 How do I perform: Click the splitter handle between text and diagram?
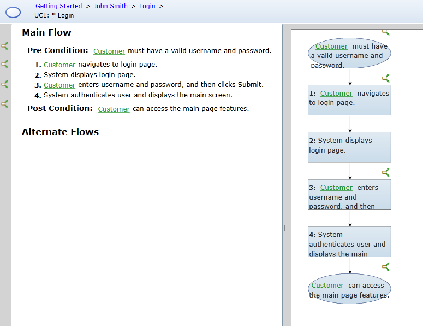coord(284,228)
